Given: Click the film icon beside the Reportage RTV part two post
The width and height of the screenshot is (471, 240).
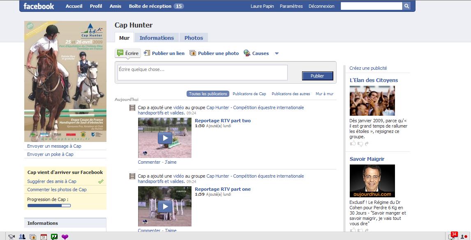Looking at the screenshot, I should coord(132,108).
